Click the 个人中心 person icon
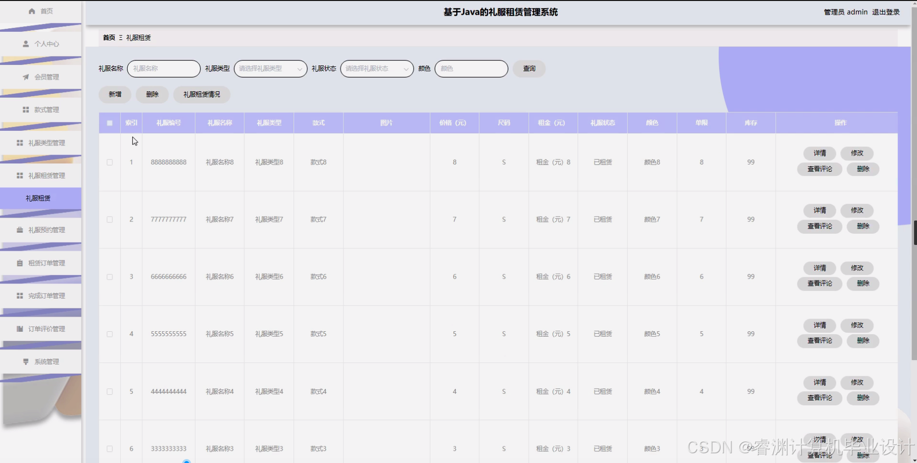 26,43
